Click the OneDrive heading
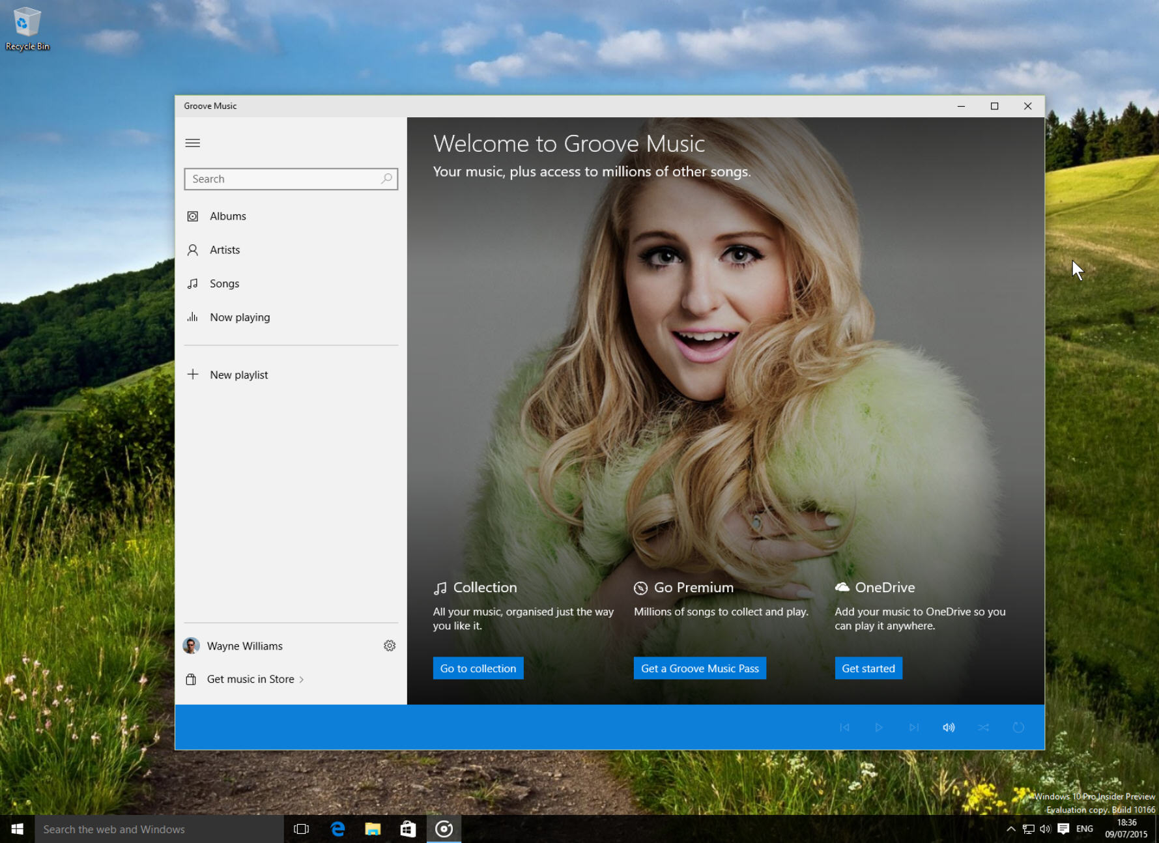 (x=885, y=588)
